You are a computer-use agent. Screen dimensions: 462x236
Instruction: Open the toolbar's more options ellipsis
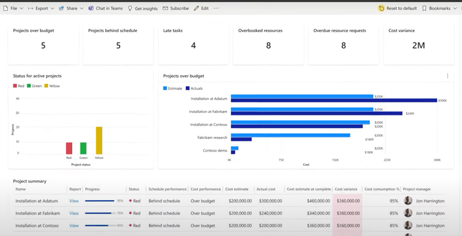[216, 8]
